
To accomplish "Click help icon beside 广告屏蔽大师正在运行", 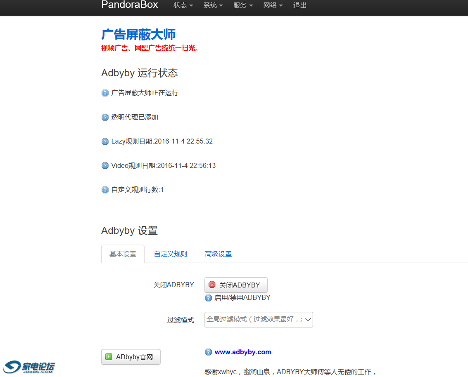I will coord(105,93).
